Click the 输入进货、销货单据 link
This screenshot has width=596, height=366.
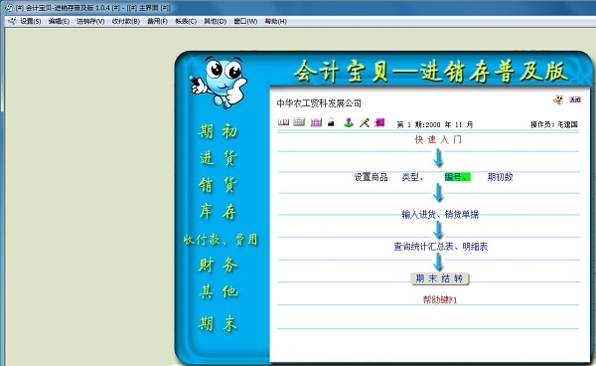click(x=440, y=215)
